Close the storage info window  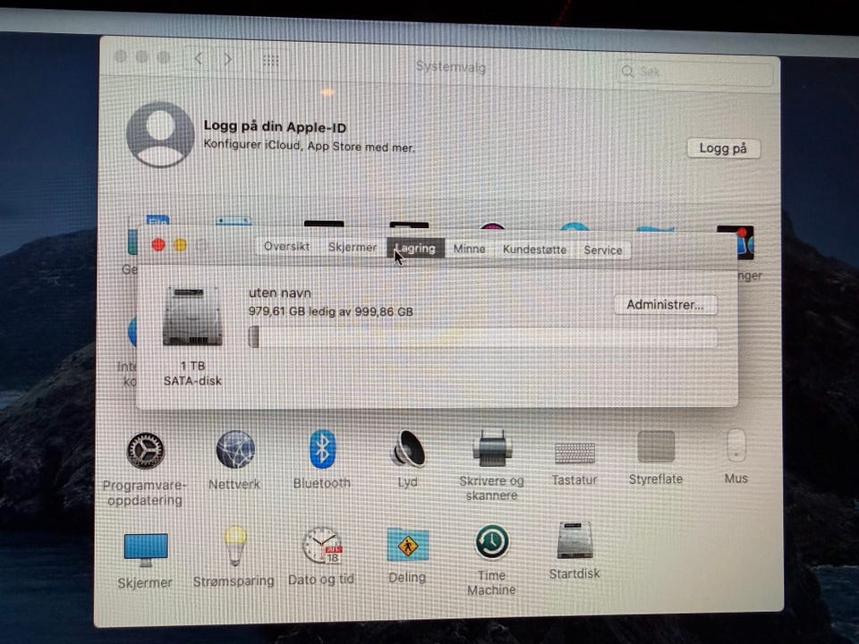(x=158, y=245)
